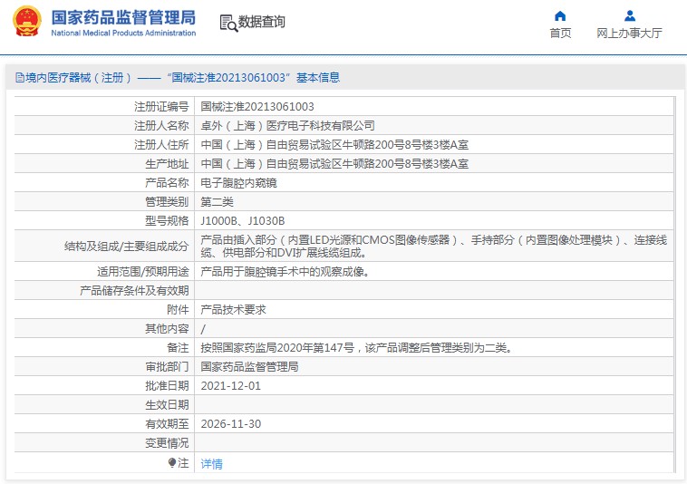Click National Medical Products Administration subtitle

tap(123, 33)
